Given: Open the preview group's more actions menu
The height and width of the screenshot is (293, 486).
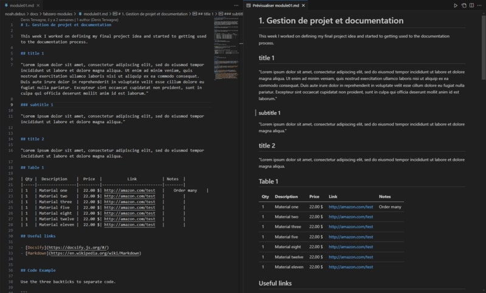Looking at the screenshot, I should (479, 5).
